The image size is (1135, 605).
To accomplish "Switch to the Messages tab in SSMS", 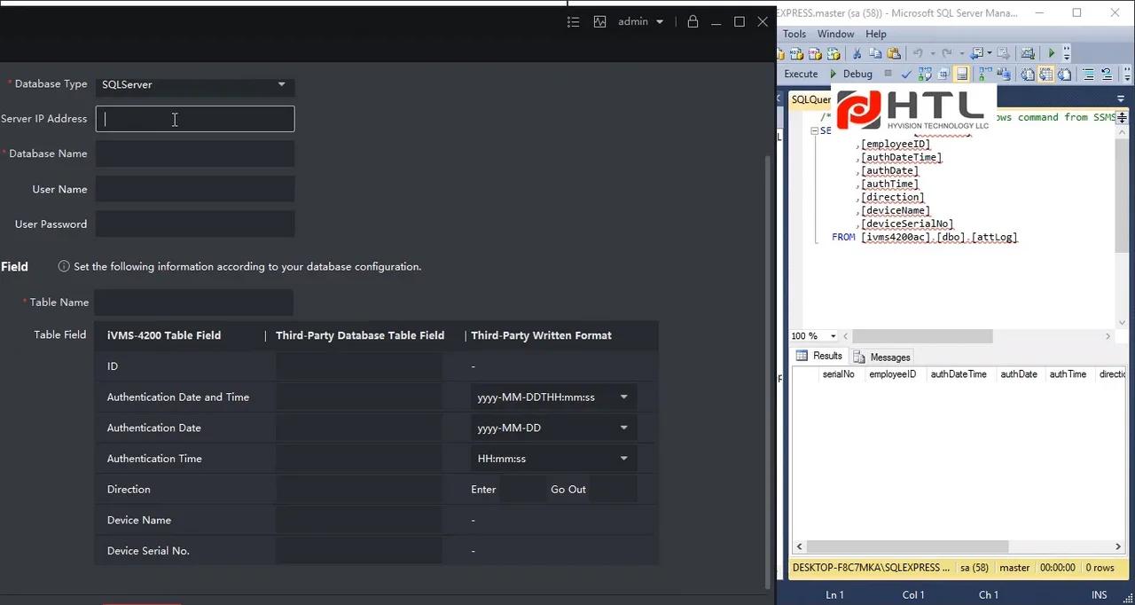I will [889, 357].
